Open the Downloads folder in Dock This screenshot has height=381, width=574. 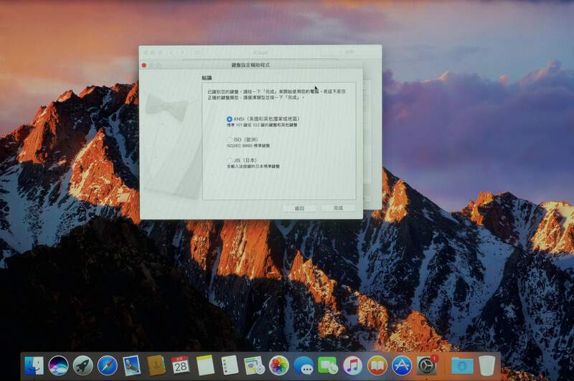coord(462,366)
